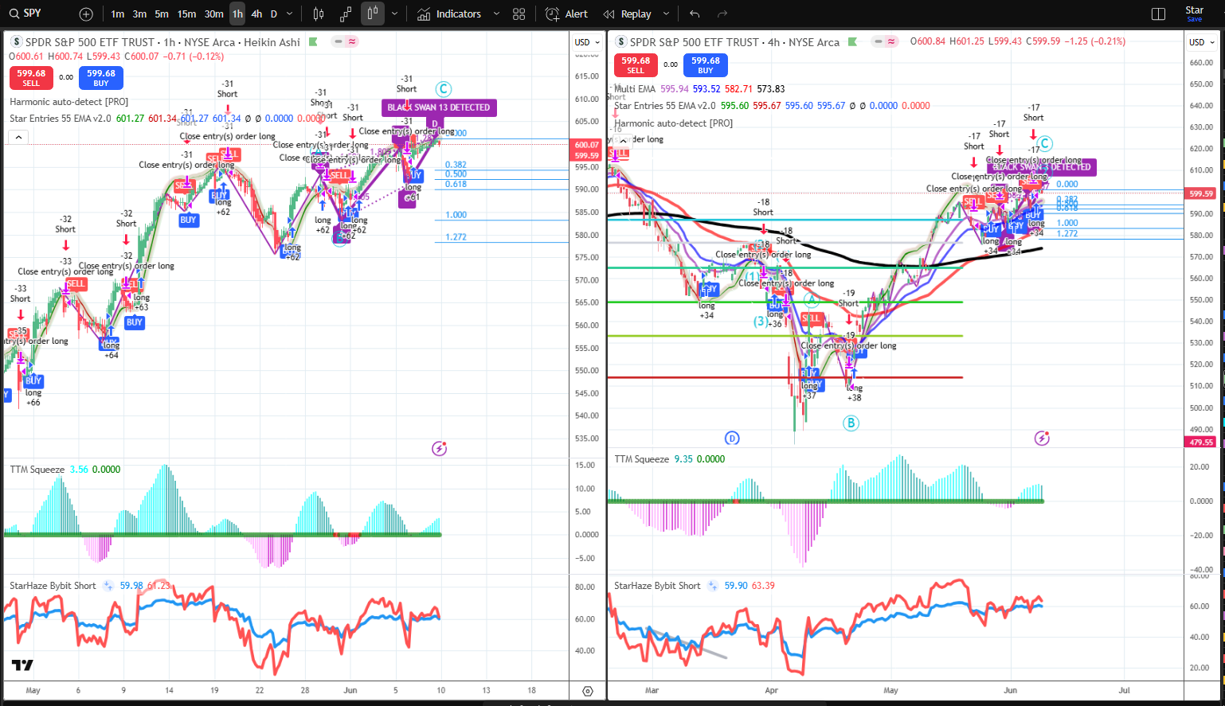Select Star Entries 55 EMA v2.0 legend on 1h chart
Viewport: 1225px width, 706px height.
[x=61, y=119]
